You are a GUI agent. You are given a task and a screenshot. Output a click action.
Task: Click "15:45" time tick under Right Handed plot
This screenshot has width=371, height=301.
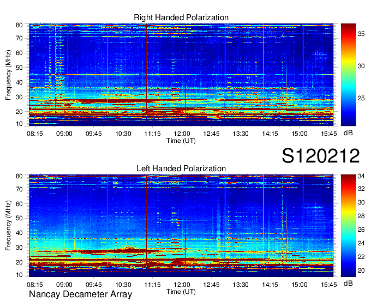329,134
